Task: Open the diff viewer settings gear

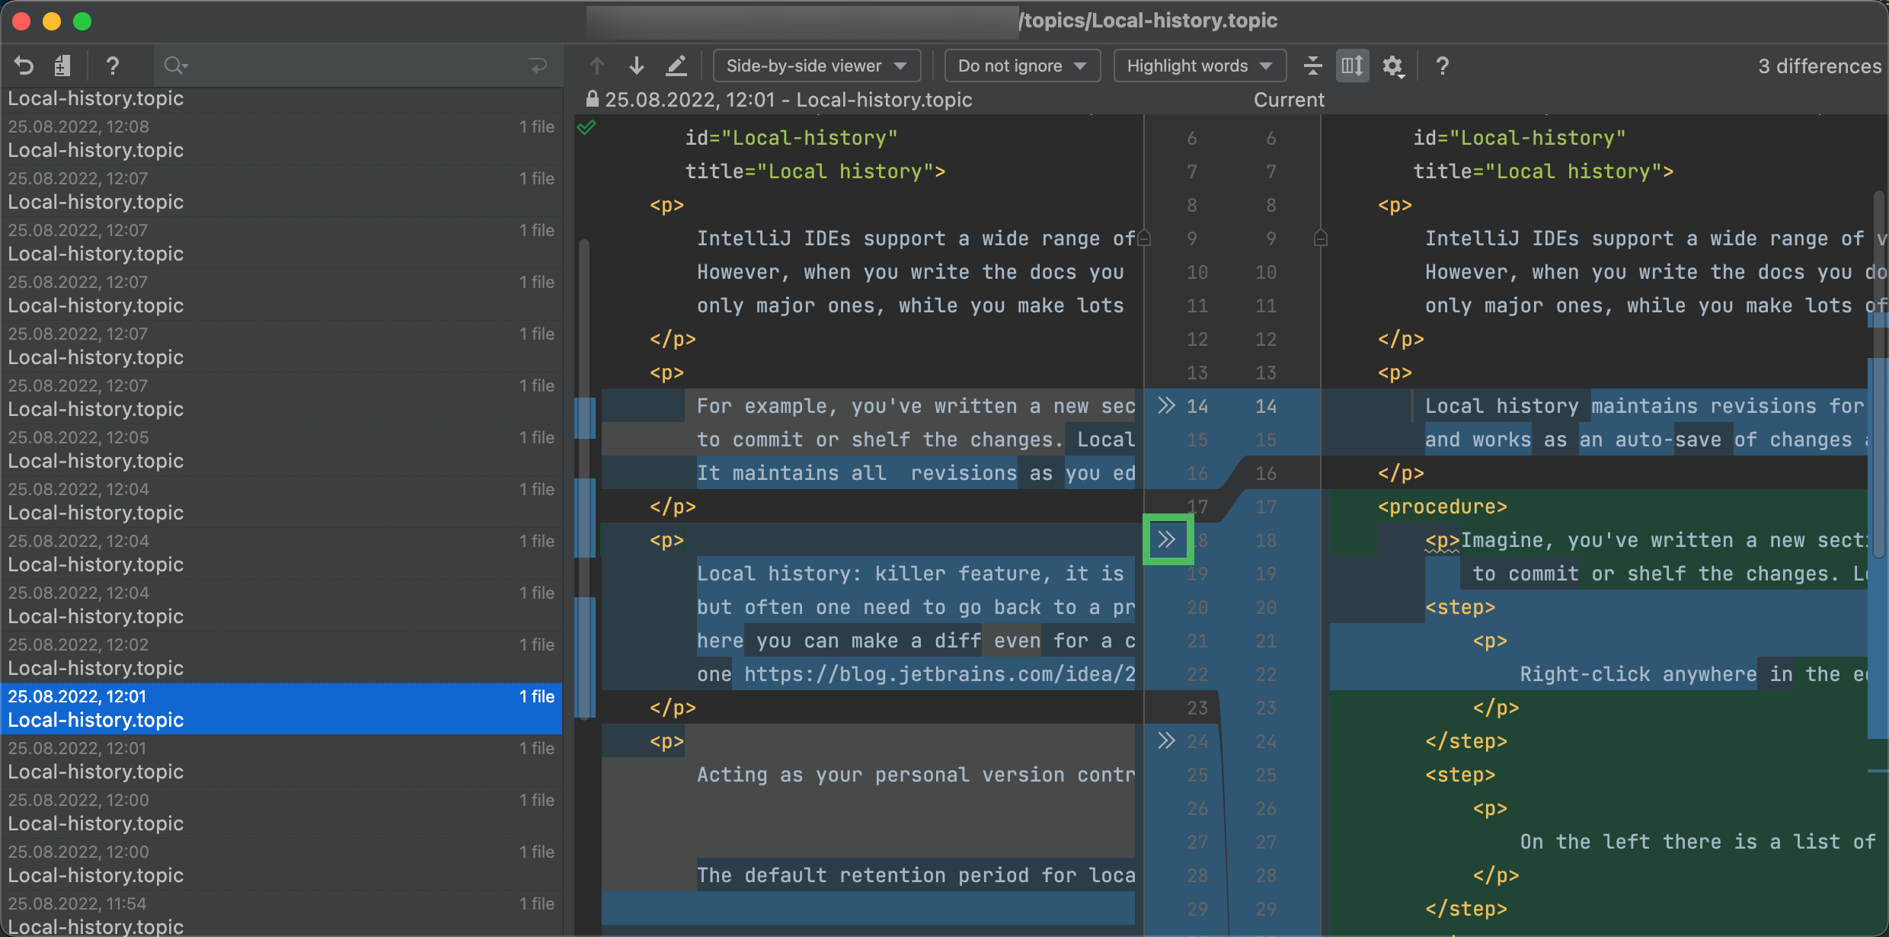Action: click(x=1393, y=66)
